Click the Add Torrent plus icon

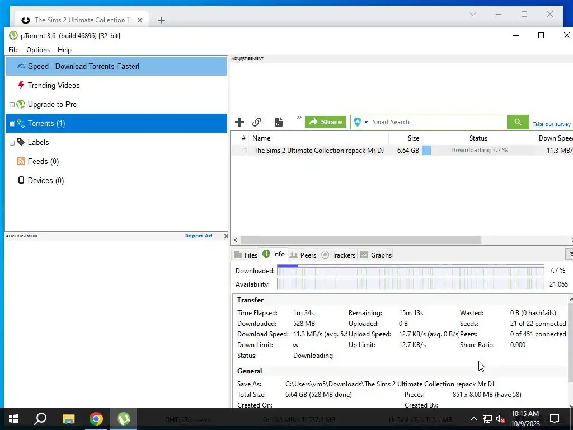[239, 121]
